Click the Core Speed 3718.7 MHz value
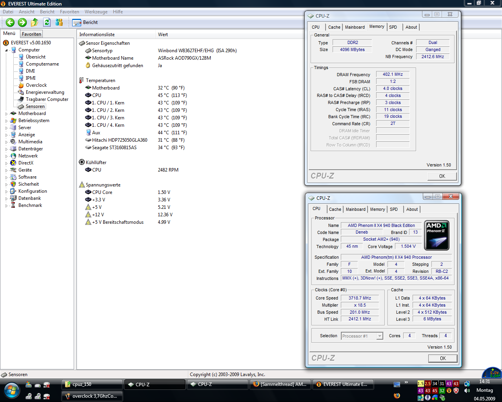 [360, 298]
